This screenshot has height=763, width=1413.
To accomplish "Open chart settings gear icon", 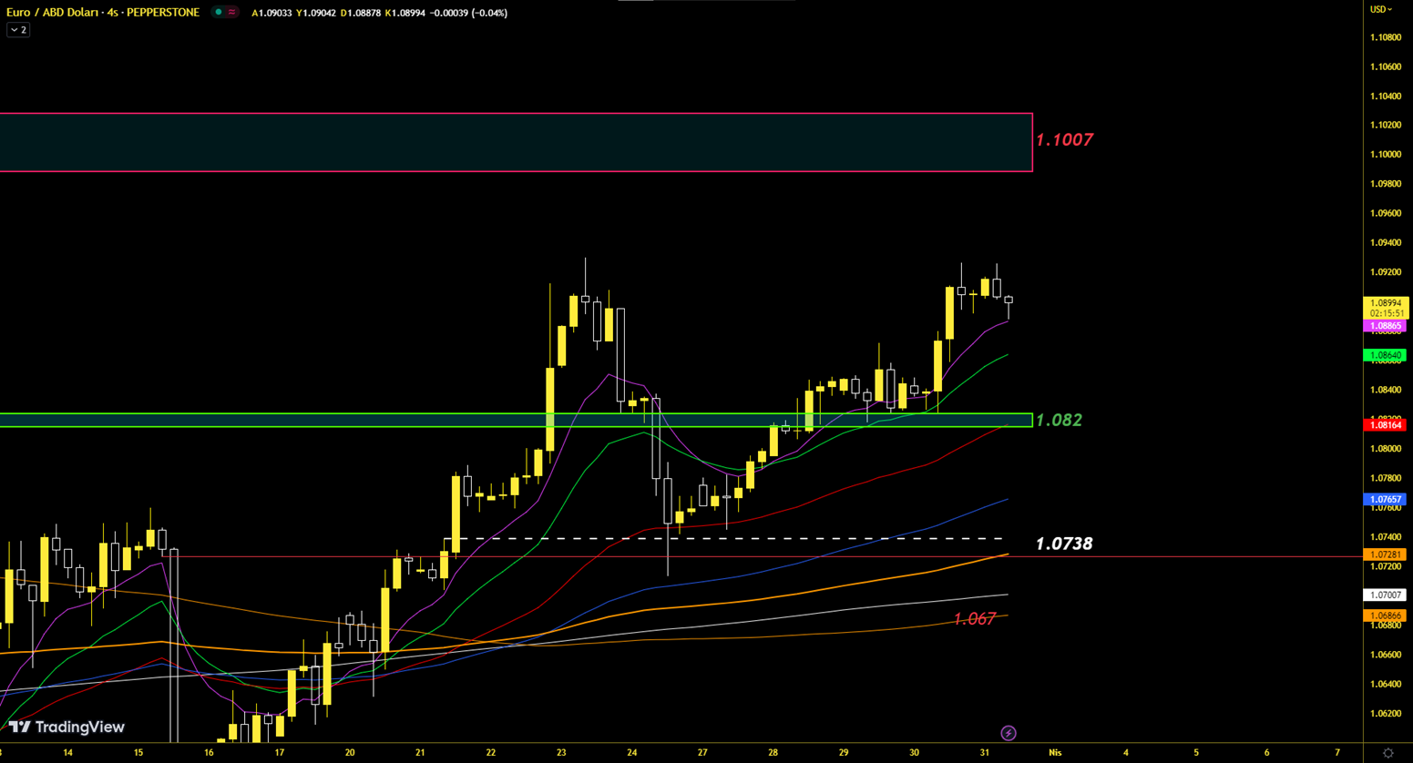I will pos(1387,753).
